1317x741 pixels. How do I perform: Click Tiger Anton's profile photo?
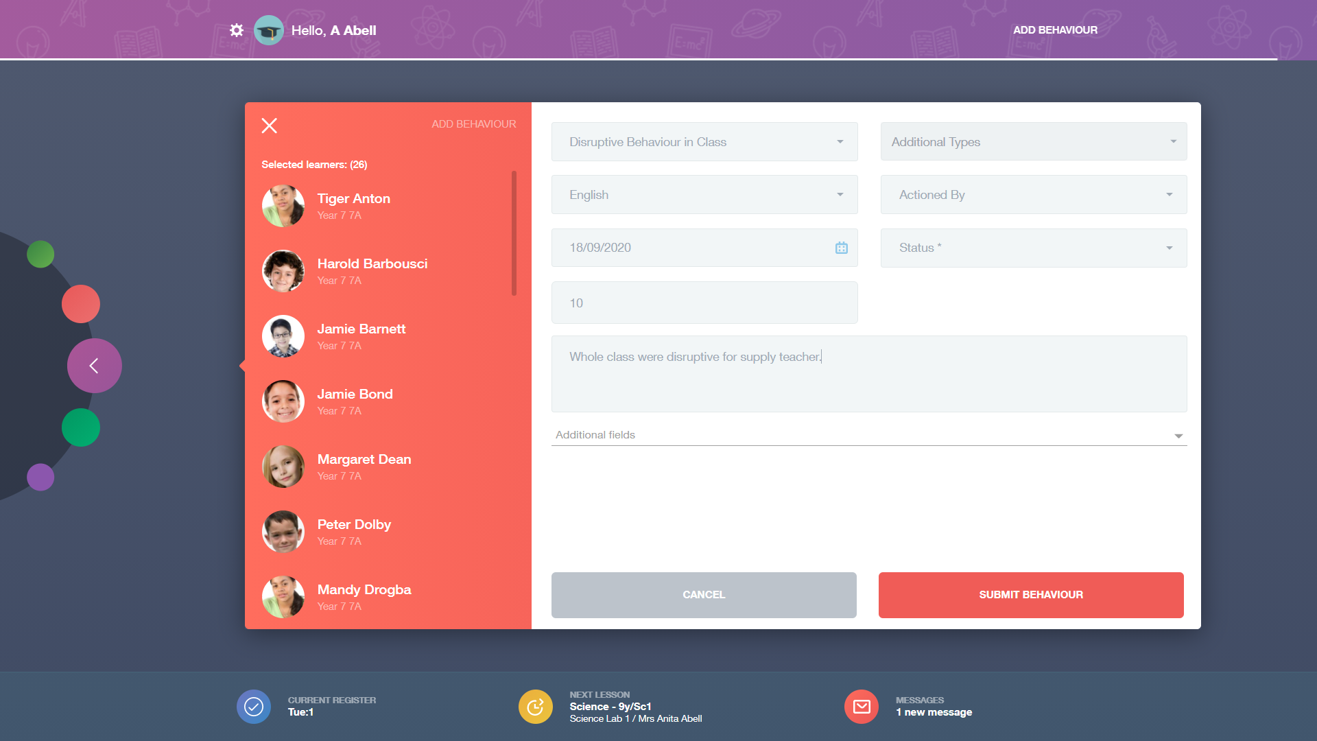tap(283, 206)
